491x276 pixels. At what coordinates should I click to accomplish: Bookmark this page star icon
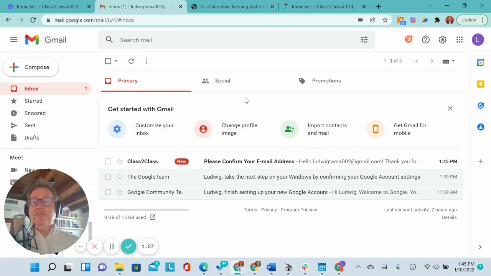point(385,20)
